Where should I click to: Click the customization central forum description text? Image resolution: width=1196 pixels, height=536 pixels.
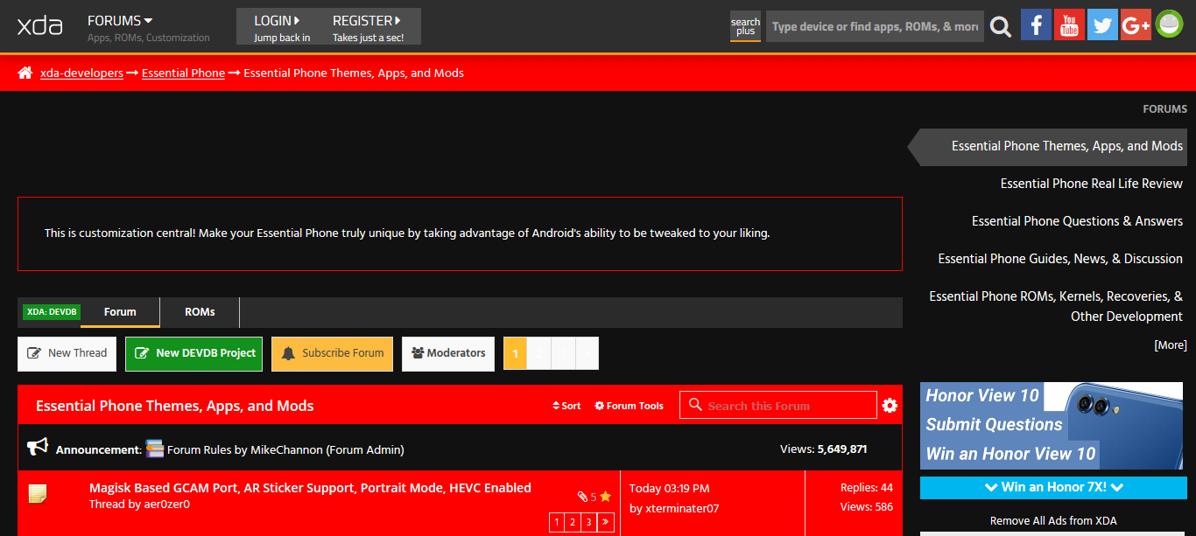[407, 233]
